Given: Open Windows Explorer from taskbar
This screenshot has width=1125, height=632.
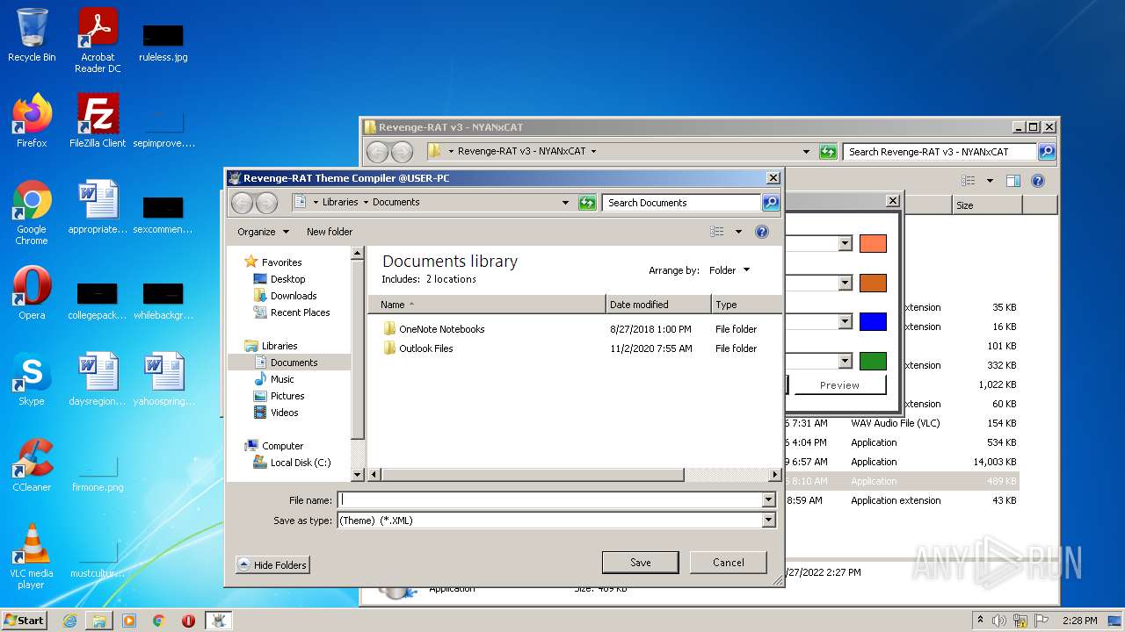Looking at the screenshot, I should tap(99, 621).
